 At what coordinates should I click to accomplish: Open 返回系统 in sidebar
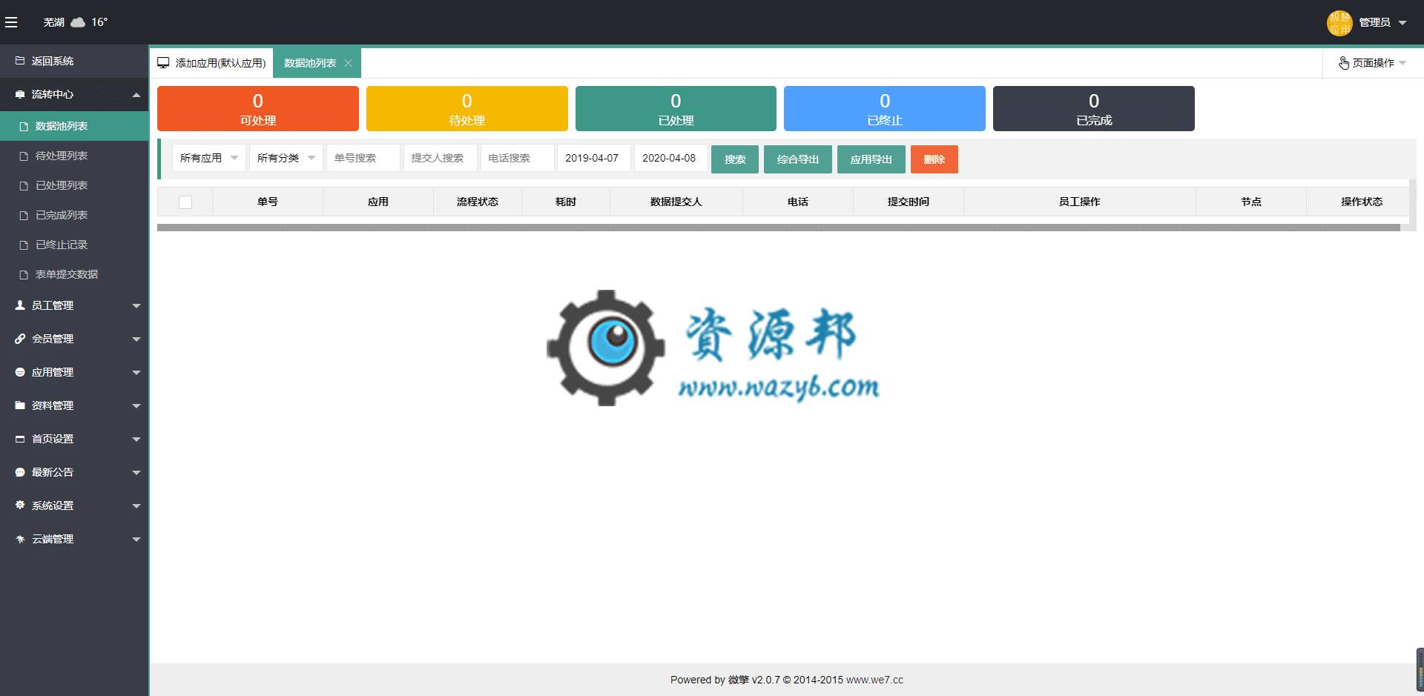pyautogui.click(x=74, y=61)
